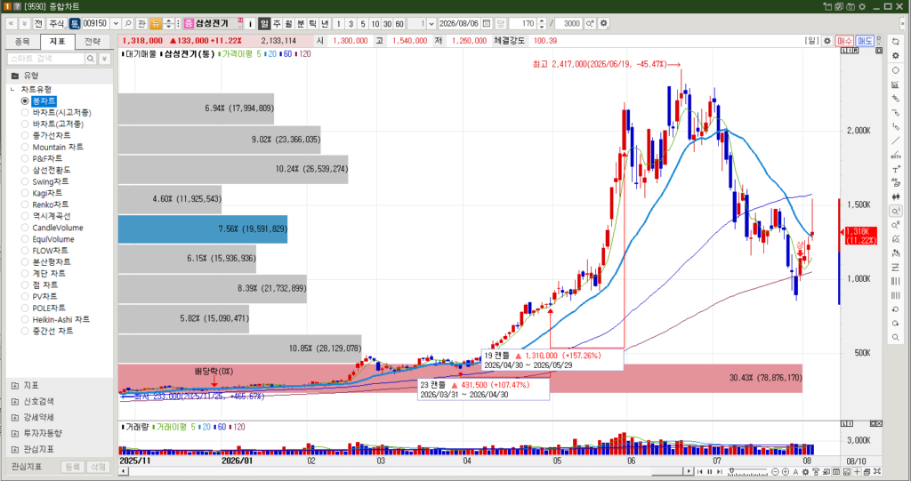Click the chart zoom slider handle
Screen dimensions: 911x481
[731, 470]
